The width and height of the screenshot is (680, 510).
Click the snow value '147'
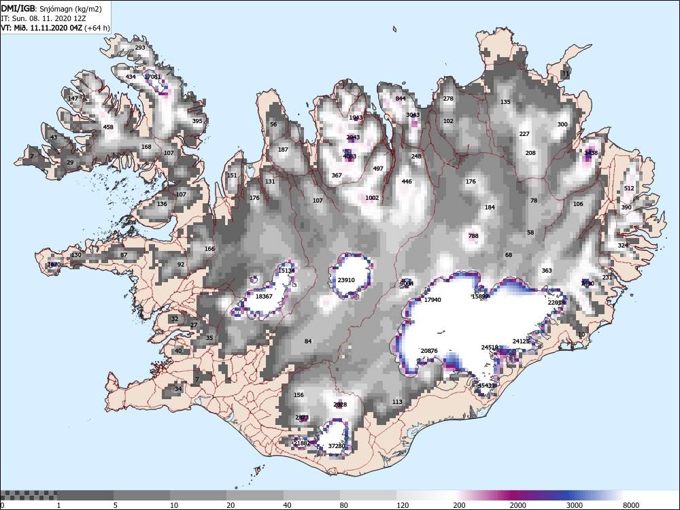click(x=73, y=99)
